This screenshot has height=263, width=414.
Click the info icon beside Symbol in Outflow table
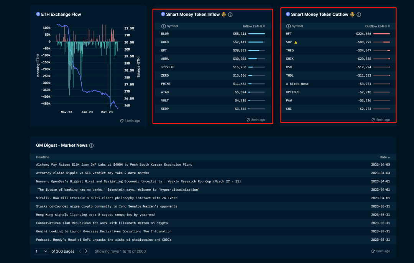[288, 26]
